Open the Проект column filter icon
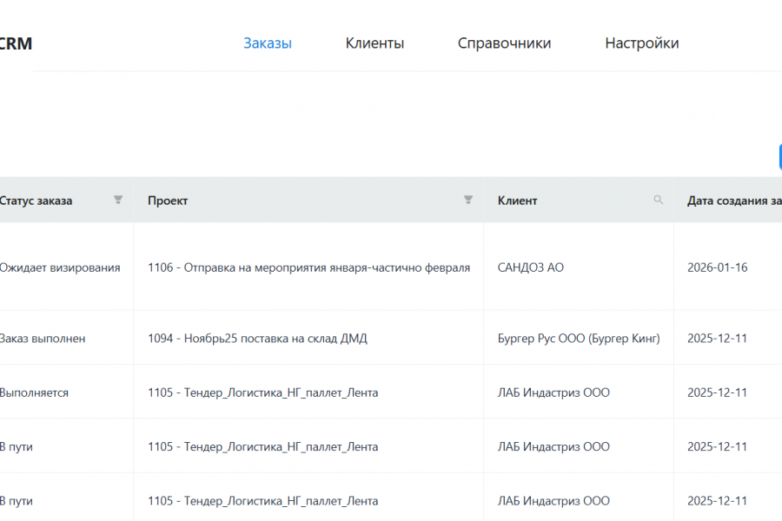 [468, 201]
